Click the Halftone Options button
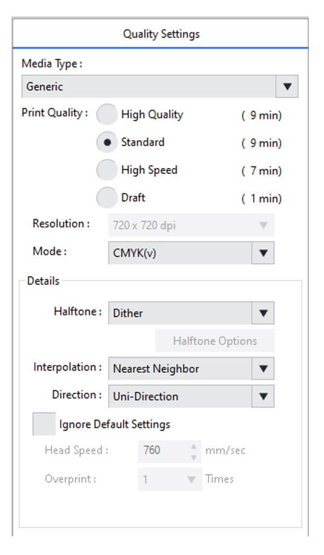324x555 pixels. click(x=215, y=341)
